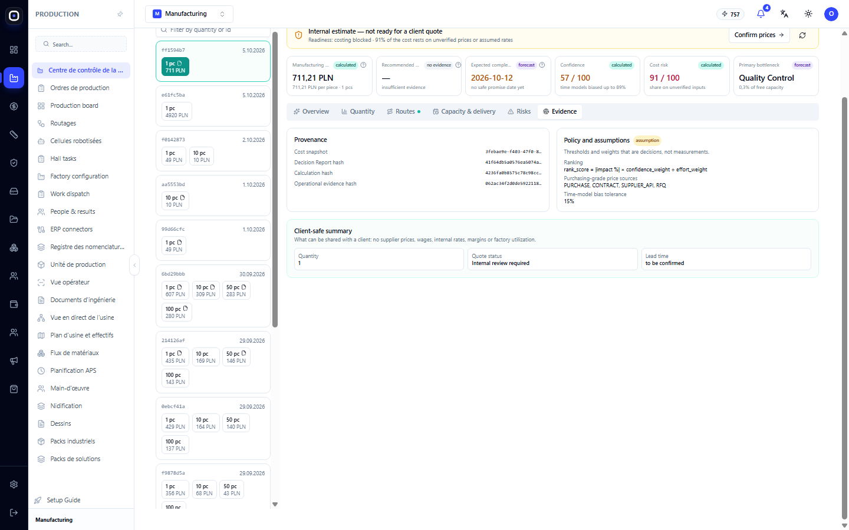
Task: Open ERP connectors page
Action: 81,229
